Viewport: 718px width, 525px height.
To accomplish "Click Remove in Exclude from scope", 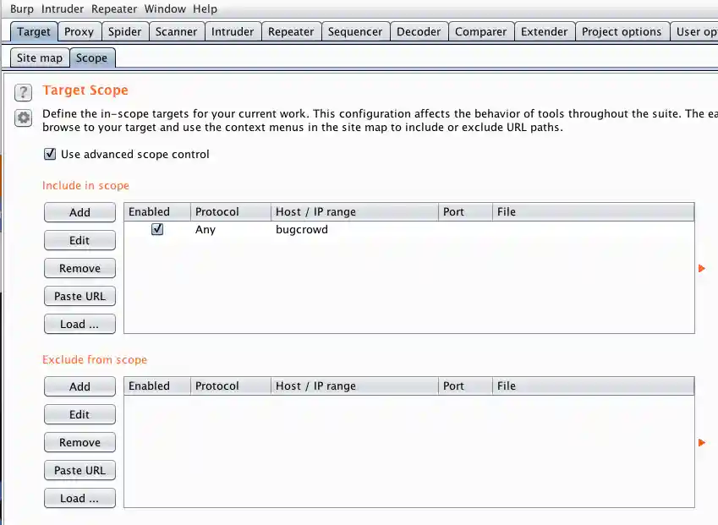I will (x=79, y=443).
